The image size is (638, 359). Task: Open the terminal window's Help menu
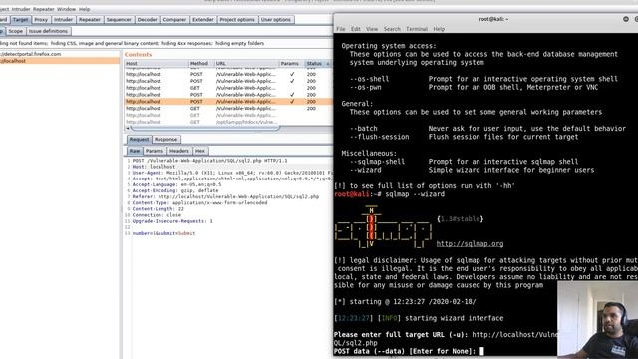click(x=439, y=29)
